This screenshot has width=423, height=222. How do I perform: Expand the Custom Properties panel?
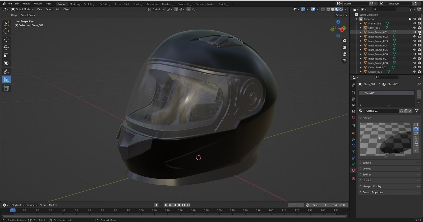(389, 192)
